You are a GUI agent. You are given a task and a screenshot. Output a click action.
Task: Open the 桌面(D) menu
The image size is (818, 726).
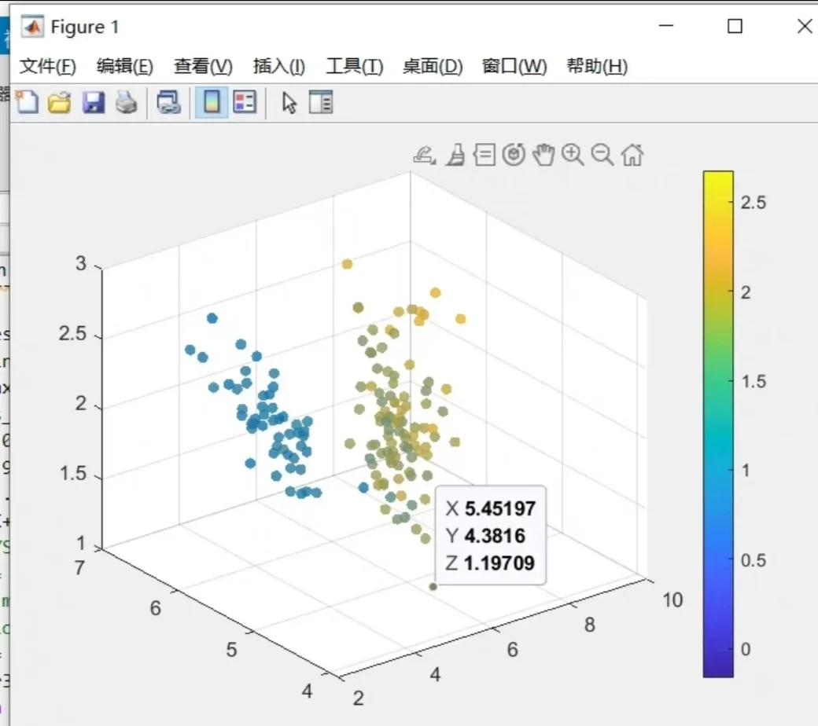click(433, 66)
